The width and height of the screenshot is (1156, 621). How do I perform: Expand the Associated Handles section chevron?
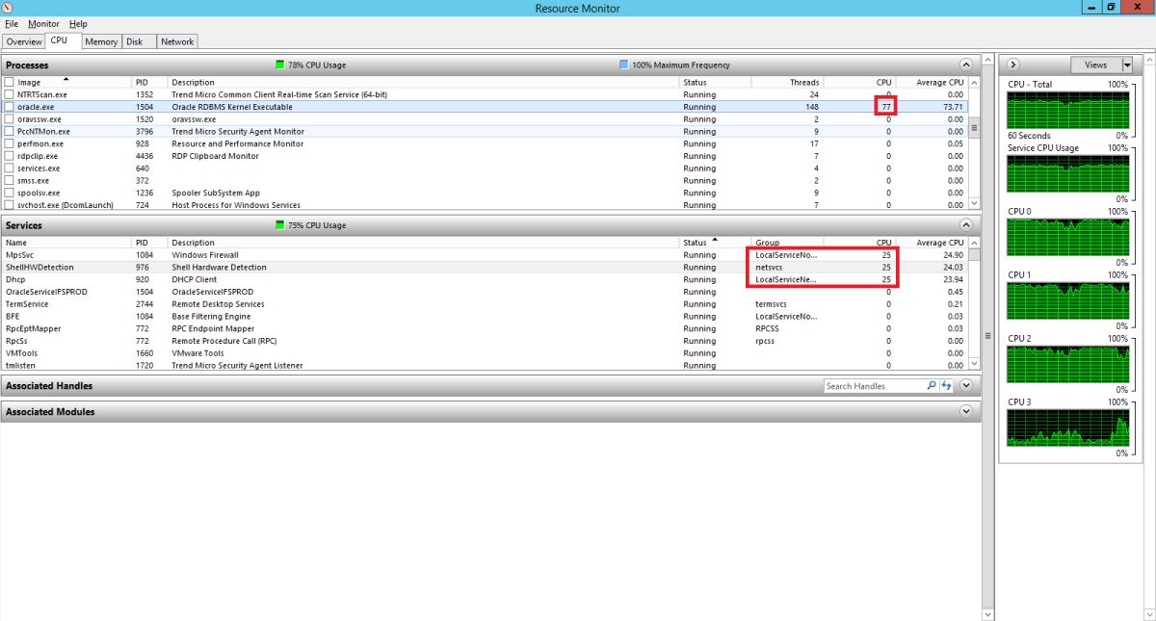tap(966, 385)
